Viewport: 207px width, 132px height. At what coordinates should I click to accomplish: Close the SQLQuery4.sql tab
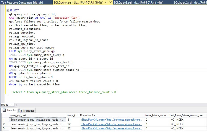tap(111, 3)
